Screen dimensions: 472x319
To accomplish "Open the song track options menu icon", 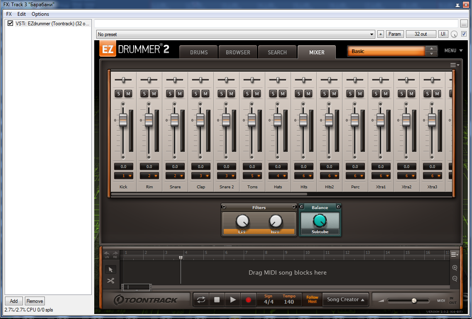I will (x=455, y=255).
